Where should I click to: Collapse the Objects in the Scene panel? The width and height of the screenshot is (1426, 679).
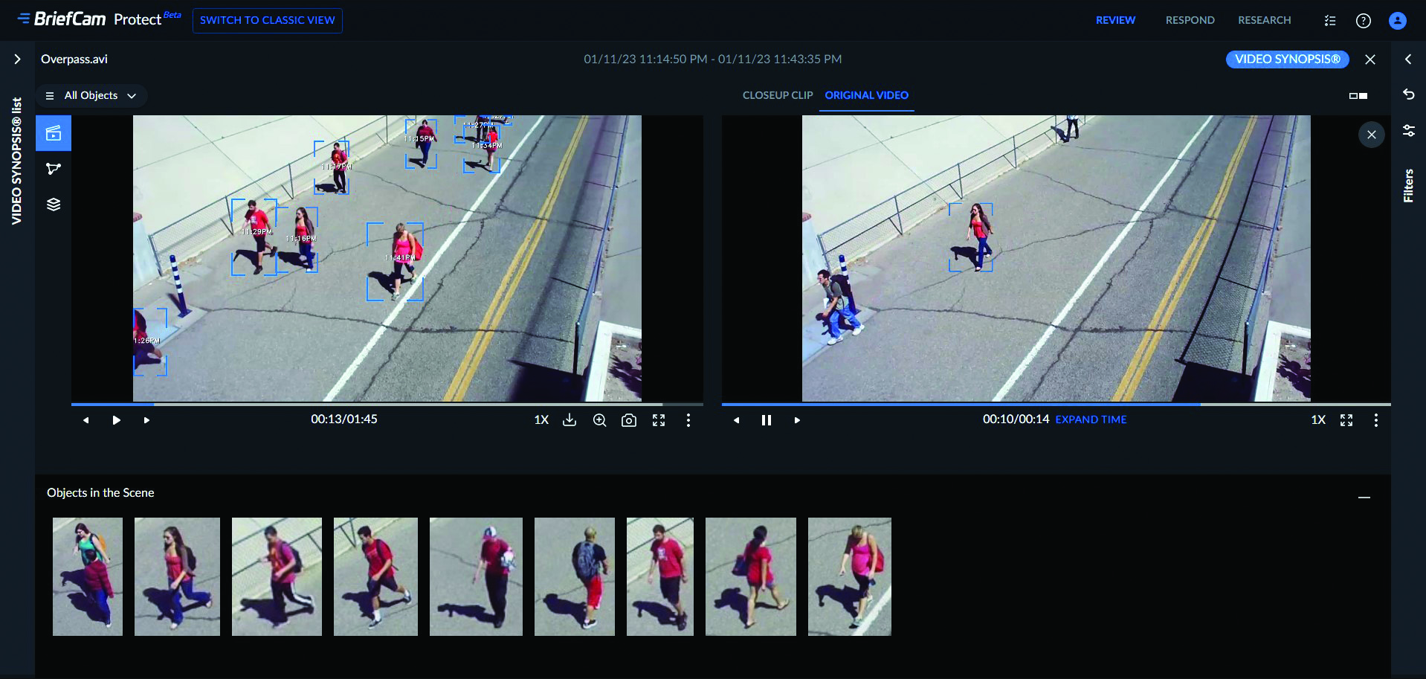1364,497
